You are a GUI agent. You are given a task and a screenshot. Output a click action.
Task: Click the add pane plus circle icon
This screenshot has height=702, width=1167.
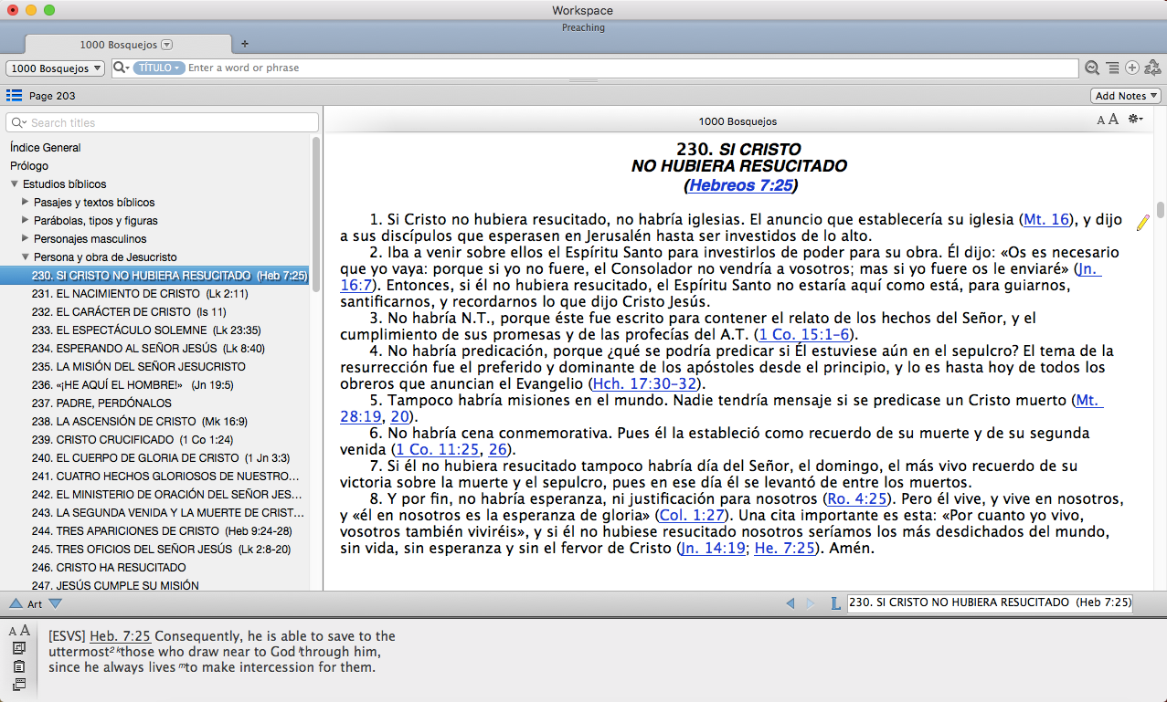point(1132,68)
